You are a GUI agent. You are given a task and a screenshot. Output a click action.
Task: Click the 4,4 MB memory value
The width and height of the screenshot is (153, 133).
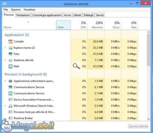(99, 112)
